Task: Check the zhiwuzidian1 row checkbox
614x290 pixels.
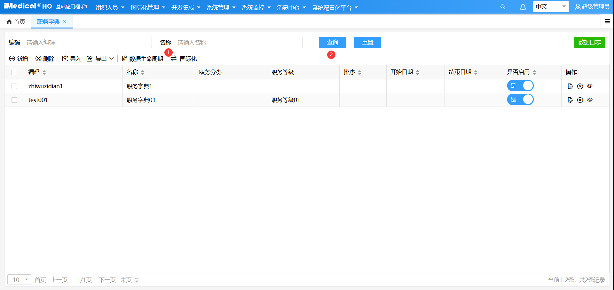Action: tap(14, 86)
